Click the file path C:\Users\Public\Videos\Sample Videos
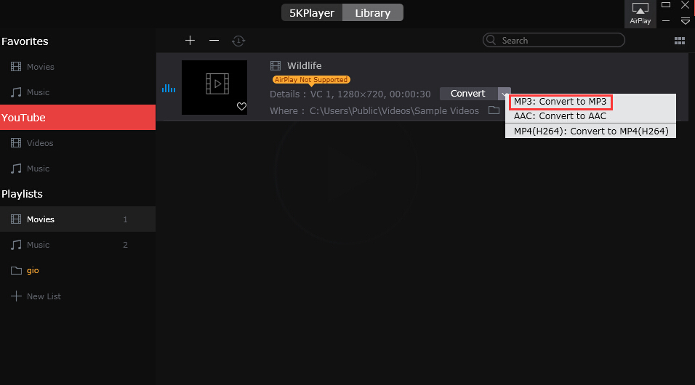695x385 pixels. (x=394, y=110)
